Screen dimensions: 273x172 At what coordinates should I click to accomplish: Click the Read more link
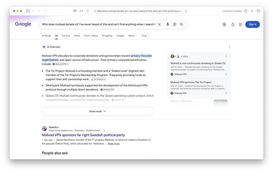point(114,144)
